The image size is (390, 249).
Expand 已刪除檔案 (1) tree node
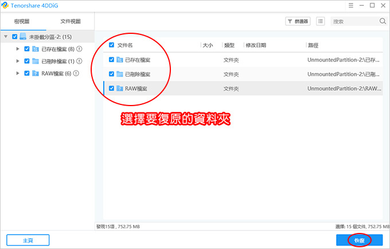(x=18, y=61)
